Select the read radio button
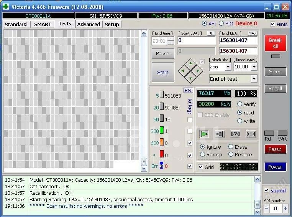 [x=240, y=112]
